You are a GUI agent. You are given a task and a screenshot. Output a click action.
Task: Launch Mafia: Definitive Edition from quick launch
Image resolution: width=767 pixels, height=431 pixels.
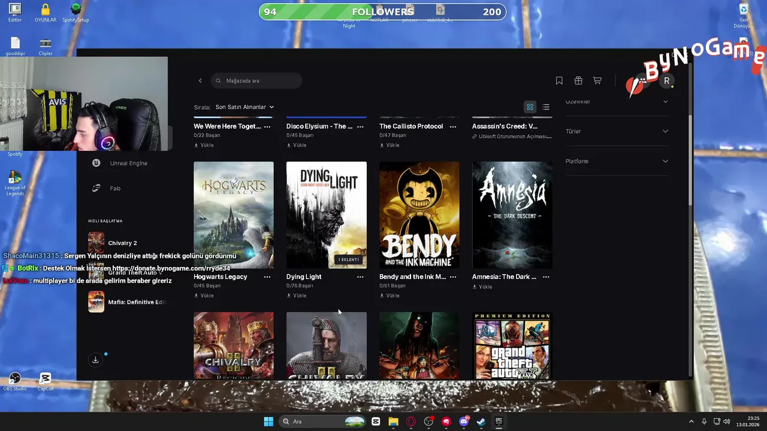127,302
